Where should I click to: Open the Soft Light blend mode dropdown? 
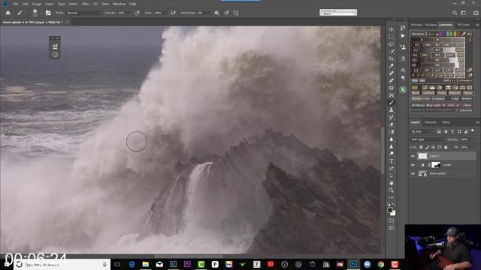(428, 139)
